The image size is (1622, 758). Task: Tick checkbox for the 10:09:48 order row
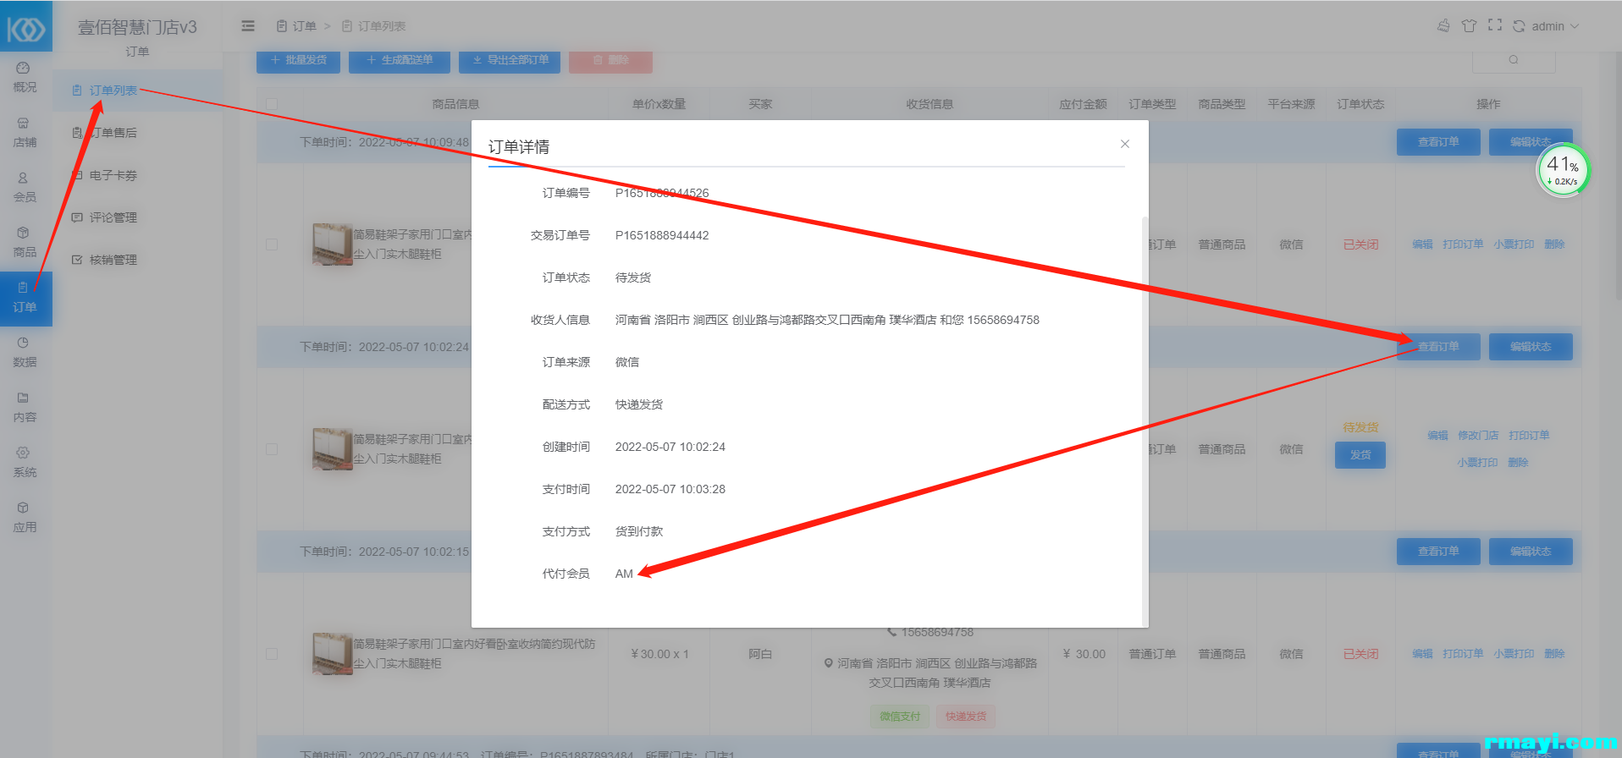click(272, 244)
